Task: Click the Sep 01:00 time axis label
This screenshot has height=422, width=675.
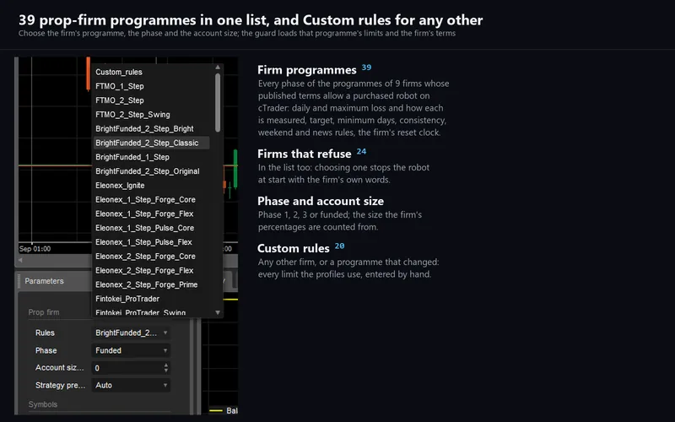Action: (x=35, y=249)
